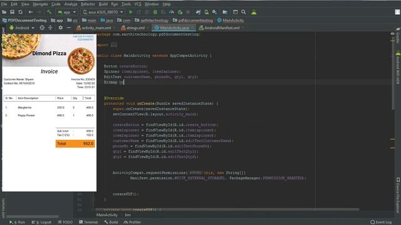Viewport: 401px width, 225px height.
Task: Click the Save All toolbar icon
Action: tap(12, 12)
